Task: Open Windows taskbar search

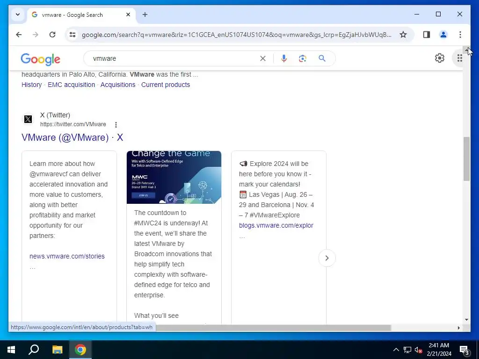Action: pos(34,350)
